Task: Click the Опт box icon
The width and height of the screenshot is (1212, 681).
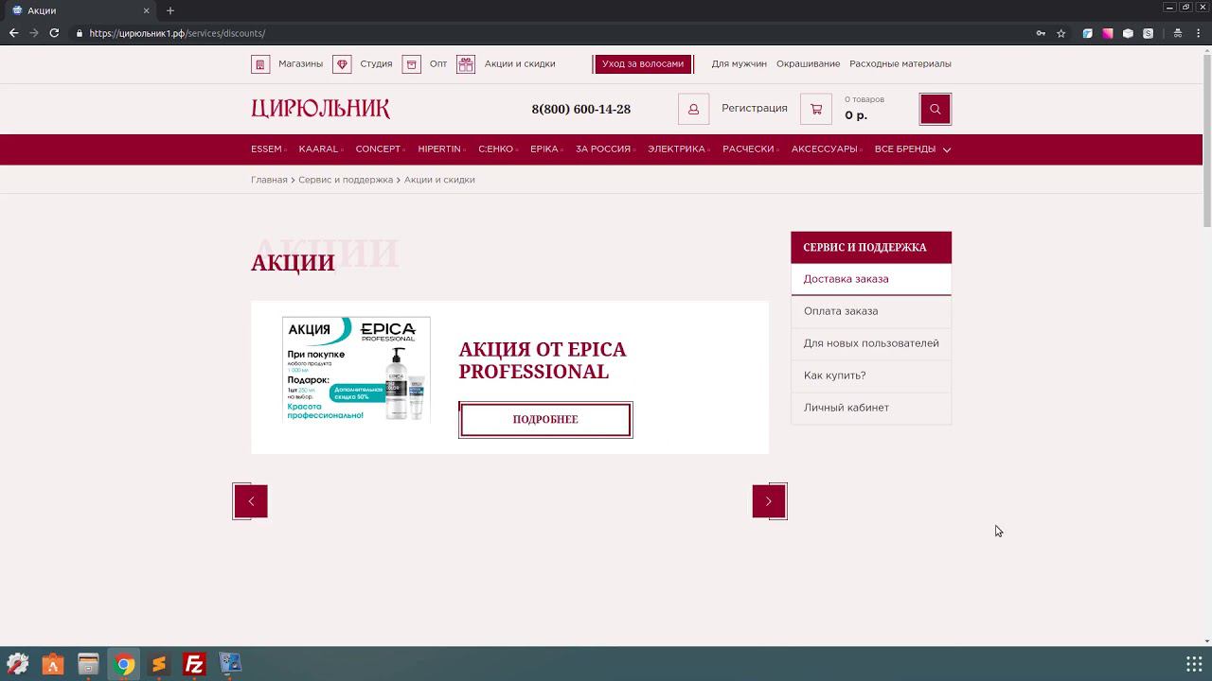Action: tap(411, 64)
